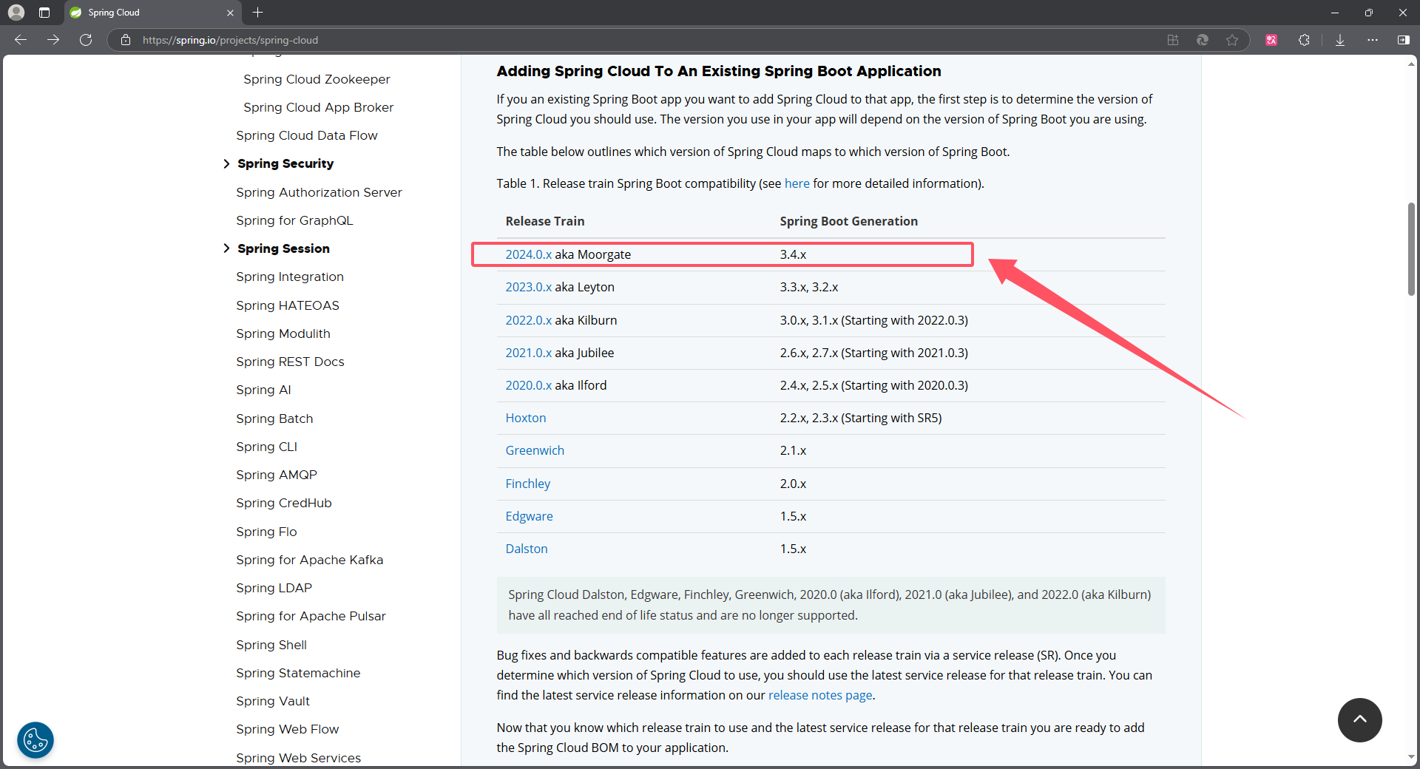The image size is (1420, 769).
Task: Click the 2023.0.x release train link
Action: click(529, 287)
